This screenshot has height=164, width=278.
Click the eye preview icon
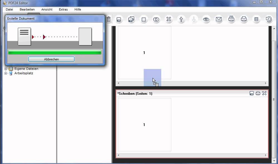click(206, 19)
